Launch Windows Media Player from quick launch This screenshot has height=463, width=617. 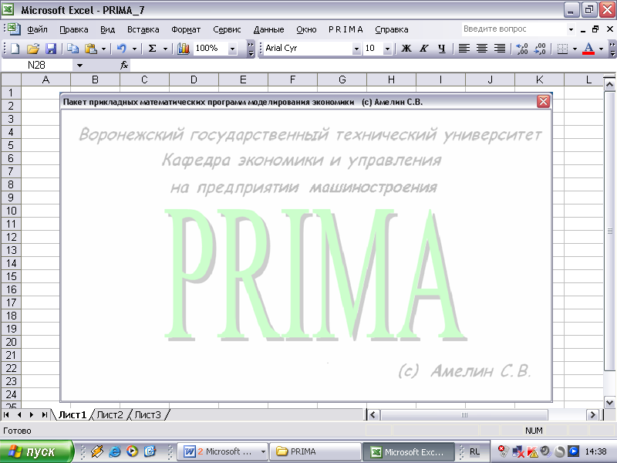pos(132,451)
